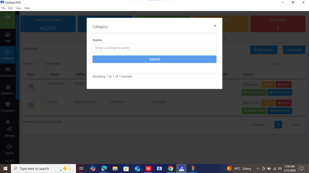Open the POS basket icon in sidebar
309x173 pixels.
(8, 35)
